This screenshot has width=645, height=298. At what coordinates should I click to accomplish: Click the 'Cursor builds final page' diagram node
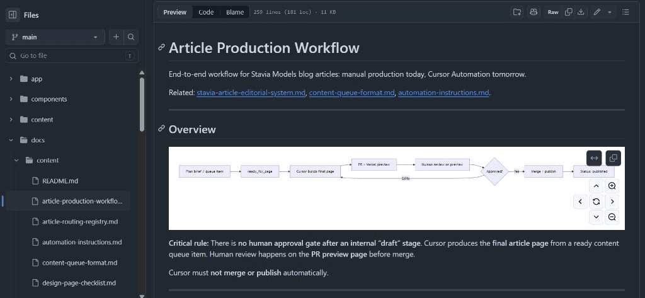tap(315, 171)
